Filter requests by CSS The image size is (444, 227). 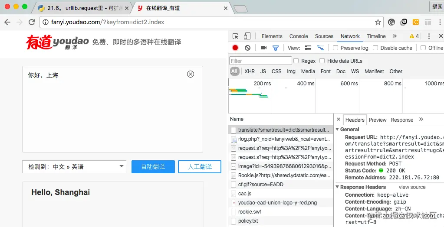coord(276,71)
